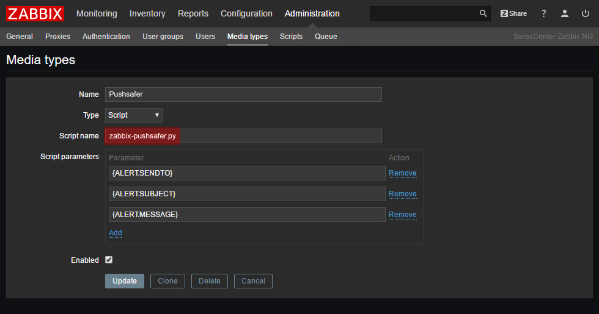599x314 pixels.
Task: Click the top search input box
Action: coord(424,13)
